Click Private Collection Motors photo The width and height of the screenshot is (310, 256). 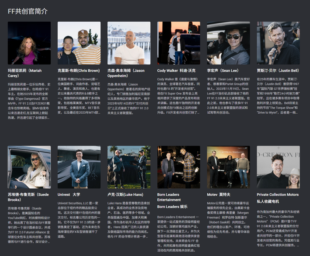[x=278, y=167]
